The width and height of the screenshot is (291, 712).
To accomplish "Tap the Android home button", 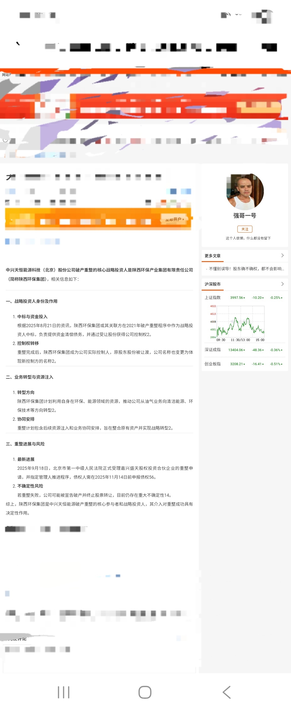I will pos(145,692).
